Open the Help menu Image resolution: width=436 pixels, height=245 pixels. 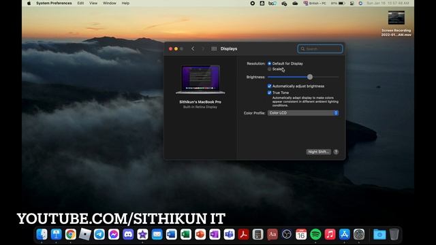click(x=125, y=3)
